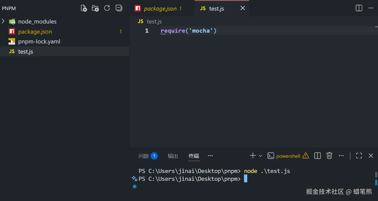Open editor More Actions menu
The height and width of the screenshot is (201, 378).
click(x=371, y=8)
